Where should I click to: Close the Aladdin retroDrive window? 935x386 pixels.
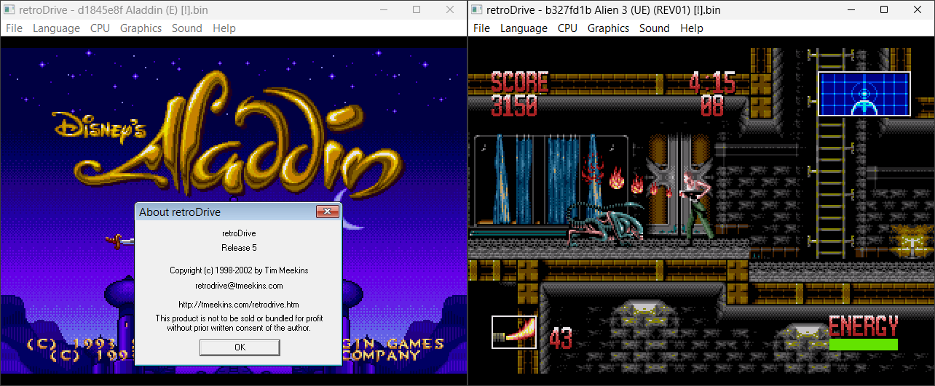coord(450,9)
